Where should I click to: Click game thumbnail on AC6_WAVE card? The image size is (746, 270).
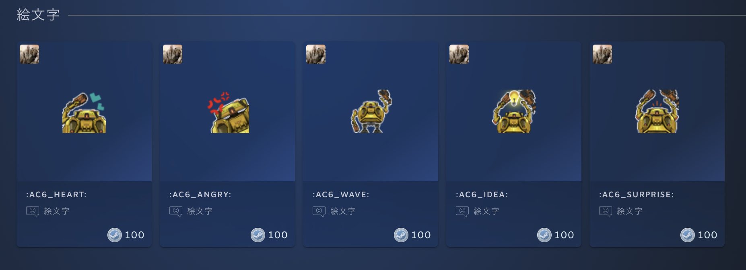point(316,54)
